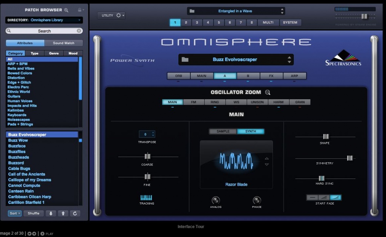Click the waveform down arrow icon
Image resolution: width=386 pixels, height=237 pixels.
click(x=267, y=164)
